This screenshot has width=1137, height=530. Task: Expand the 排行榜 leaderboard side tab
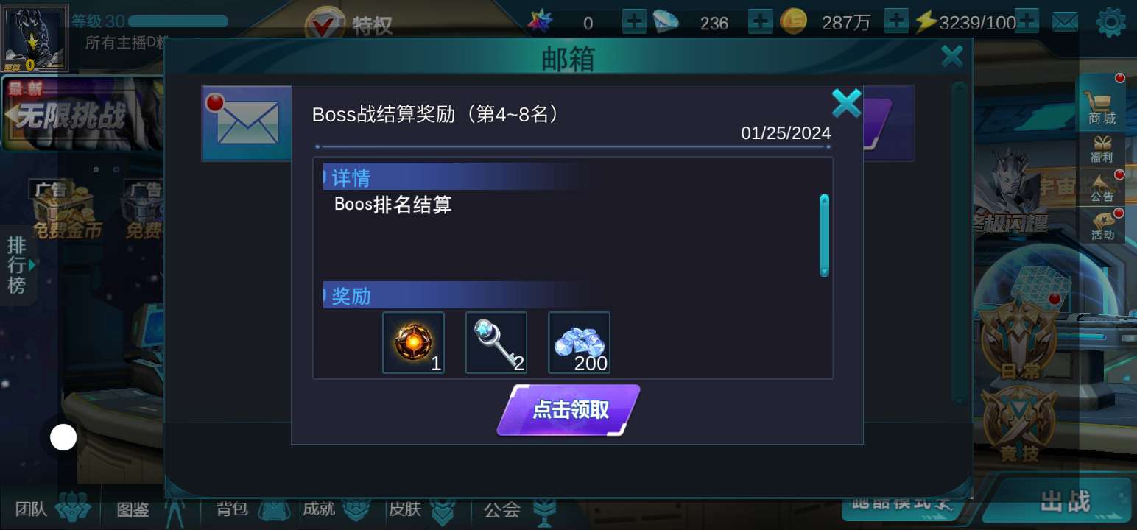point(18,265)
